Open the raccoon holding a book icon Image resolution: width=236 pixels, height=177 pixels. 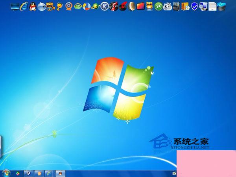(x=50, y=7)
